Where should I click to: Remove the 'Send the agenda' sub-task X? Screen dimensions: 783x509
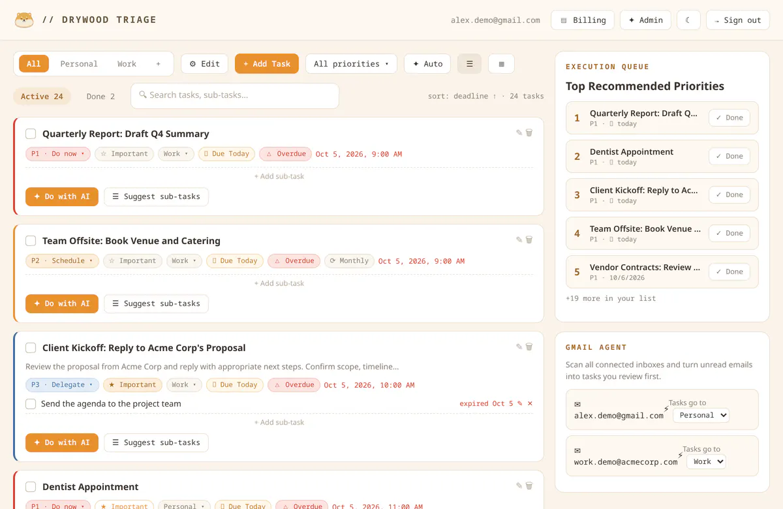(530, 404)
